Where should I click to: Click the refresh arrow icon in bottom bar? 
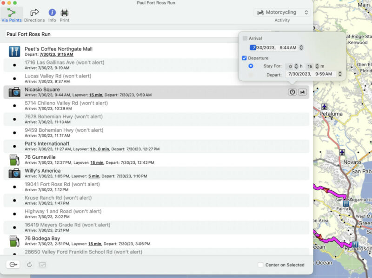tap(29, 265)
